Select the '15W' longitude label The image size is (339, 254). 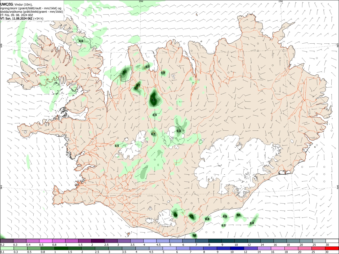tap(280, 1)
